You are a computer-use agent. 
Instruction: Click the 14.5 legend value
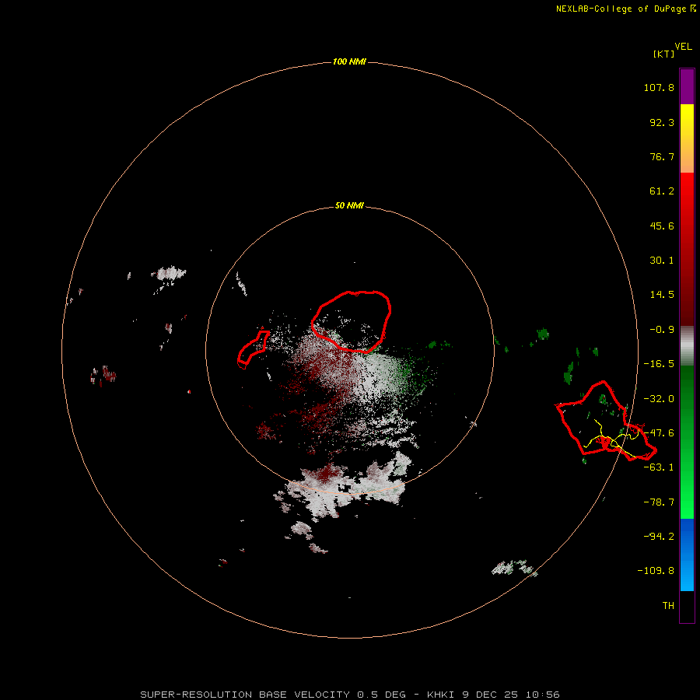pos(662,295)
